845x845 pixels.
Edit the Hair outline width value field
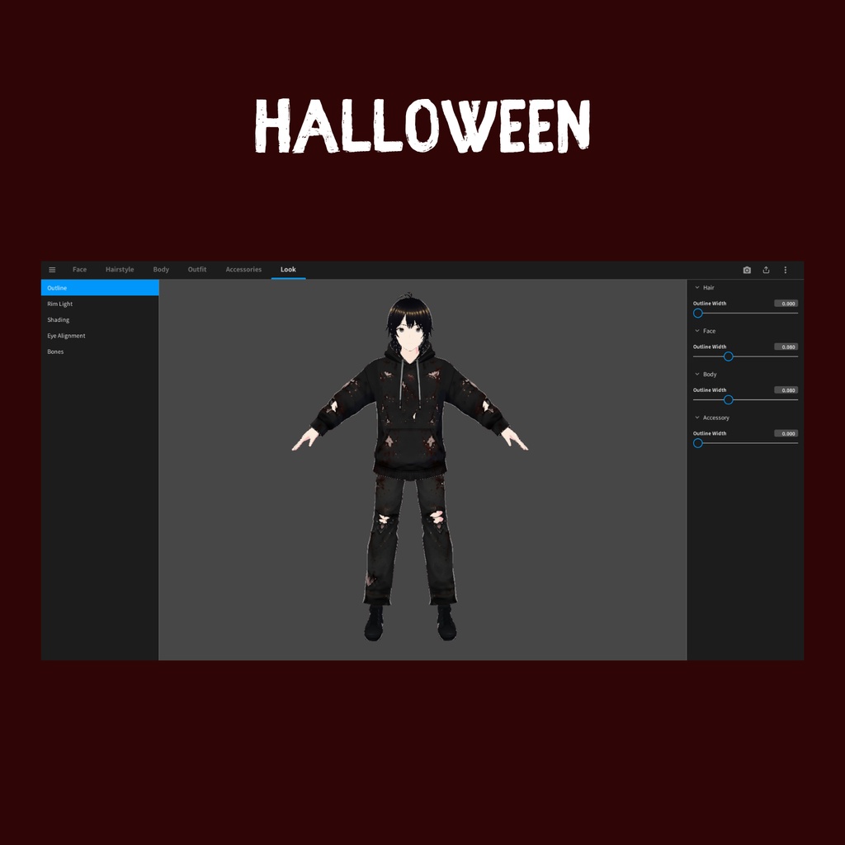pos(786,304)
